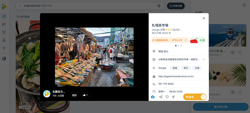Add place to trip with orange plus button
This screenshot has height=113, width=250.
(x=203, y=97)
